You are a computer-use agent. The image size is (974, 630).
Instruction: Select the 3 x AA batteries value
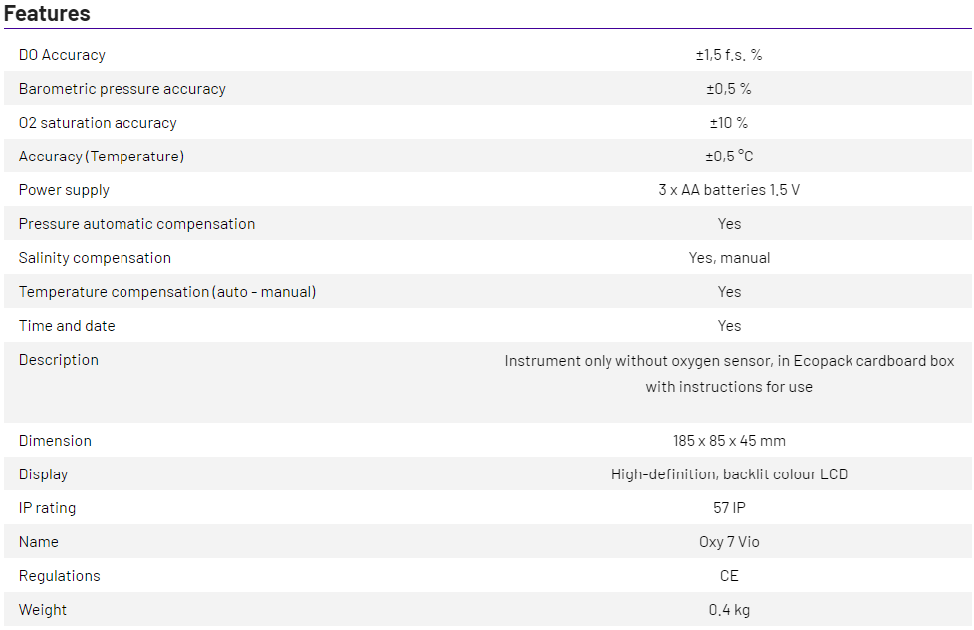729,190
